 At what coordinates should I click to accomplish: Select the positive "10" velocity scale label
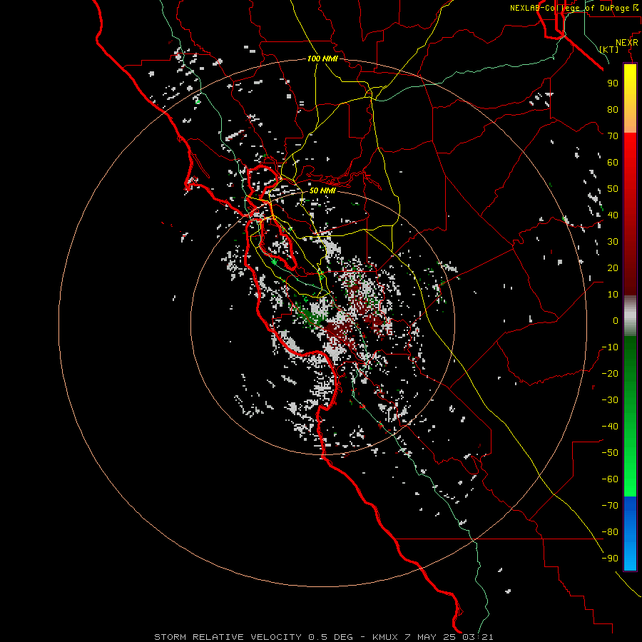613,295
